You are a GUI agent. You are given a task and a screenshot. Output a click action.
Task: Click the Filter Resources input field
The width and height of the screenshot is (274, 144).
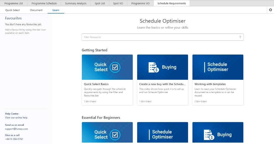coord(163,37)
